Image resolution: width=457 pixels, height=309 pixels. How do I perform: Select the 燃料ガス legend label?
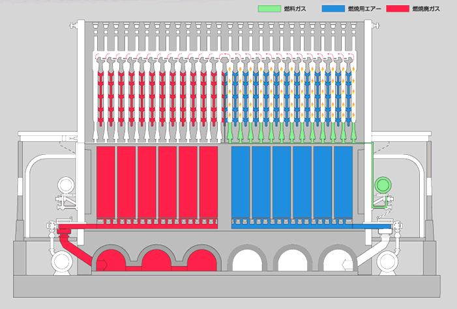(x=295, y=8)
